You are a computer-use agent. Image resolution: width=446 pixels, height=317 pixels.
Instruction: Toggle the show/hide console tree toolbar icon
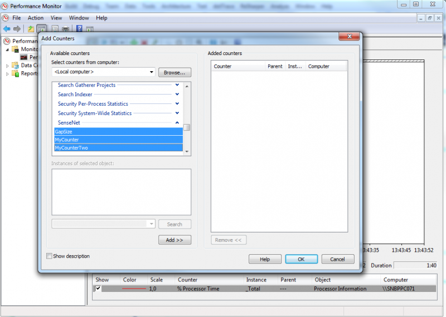coord(41,29)
